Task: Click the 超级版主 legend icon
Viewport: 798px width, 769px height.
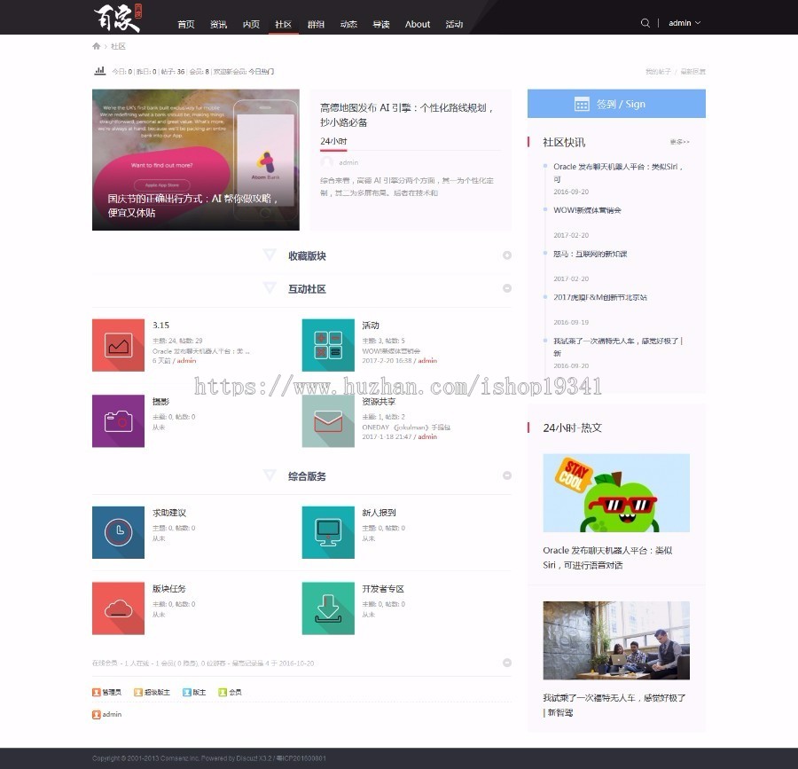Action: pos(138,692)
